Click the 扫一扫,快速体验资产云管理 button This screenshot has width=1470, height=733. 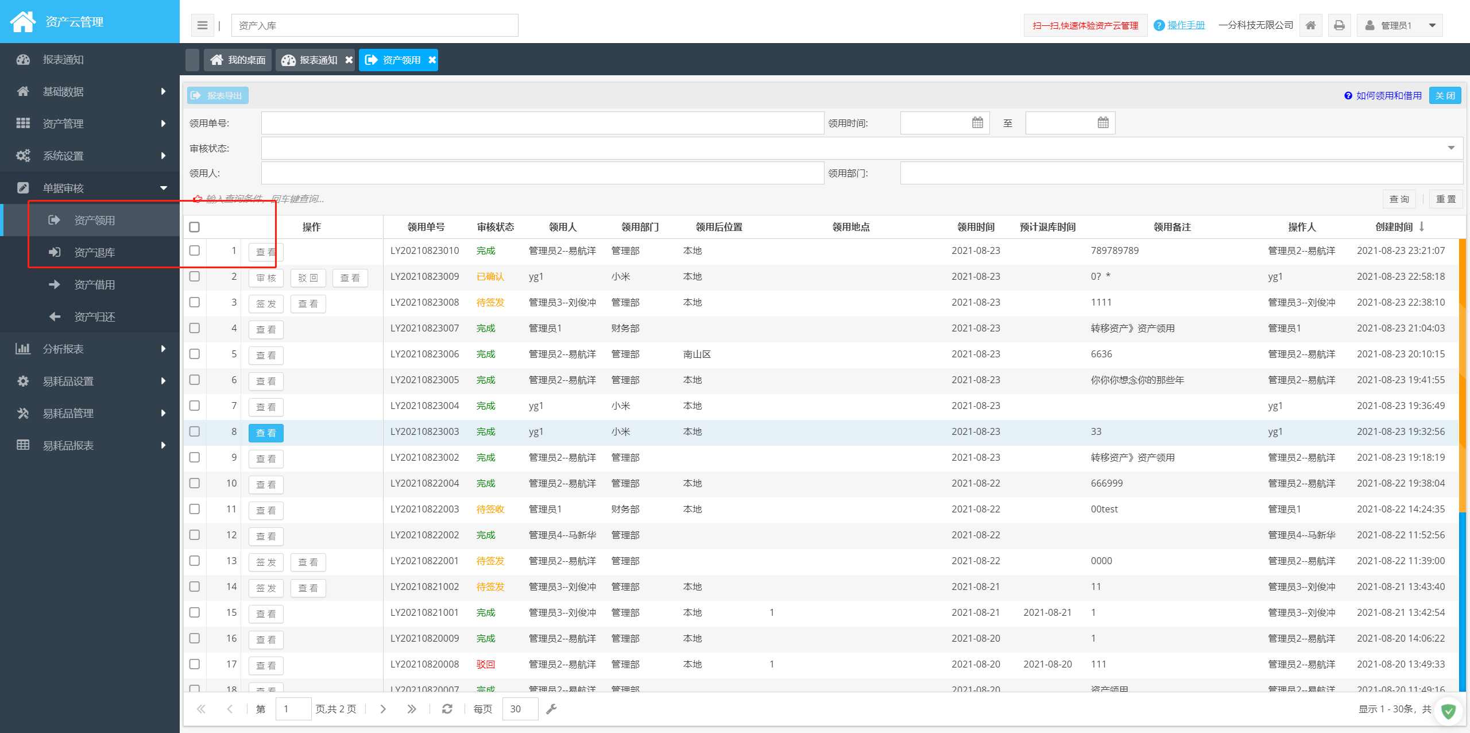point(1085,25)
